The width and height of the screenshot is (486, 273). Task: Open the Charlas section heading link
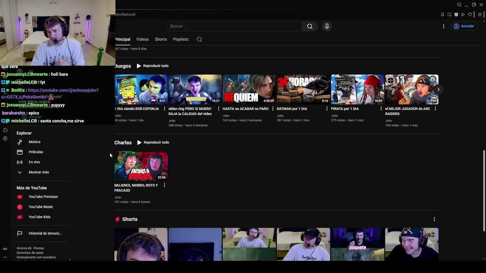tap(123, 143)
